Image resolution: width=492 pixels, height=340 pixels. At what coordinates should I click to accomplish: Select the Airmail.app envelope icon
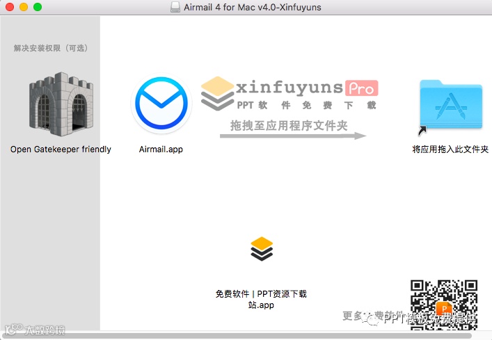(161, 104)
